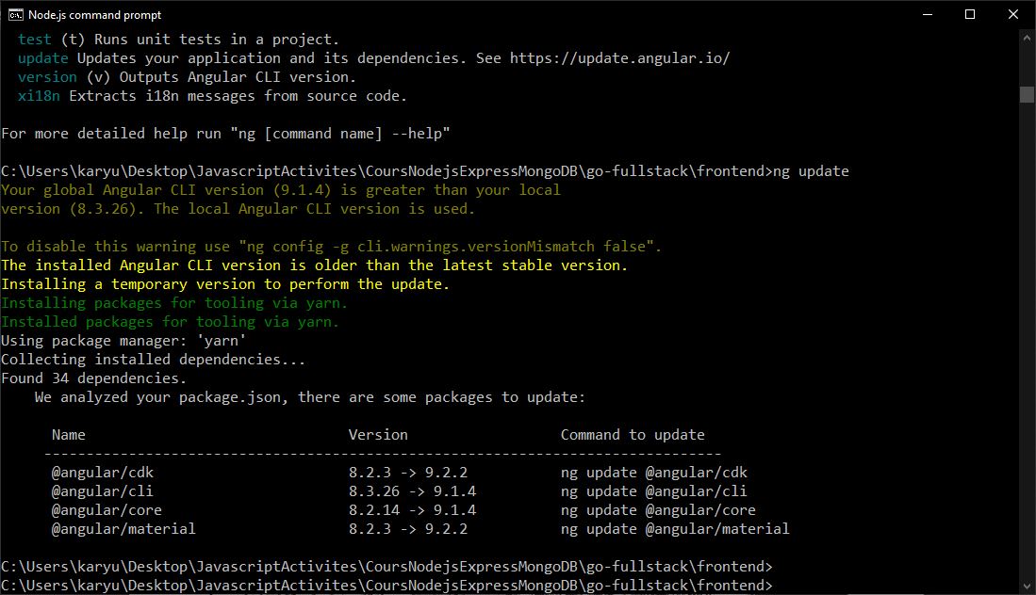This screenshot has height=595, width=1036.
Task: Click the "Command to update" column header
Action: click(633, 435)
